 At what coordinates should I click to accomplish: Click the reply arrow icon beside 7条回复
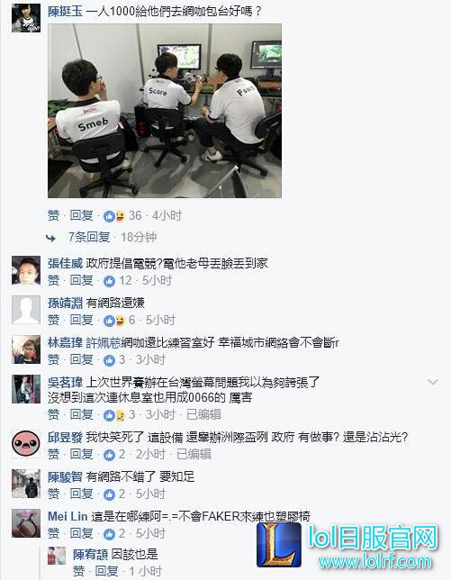[x=51, y=238]
